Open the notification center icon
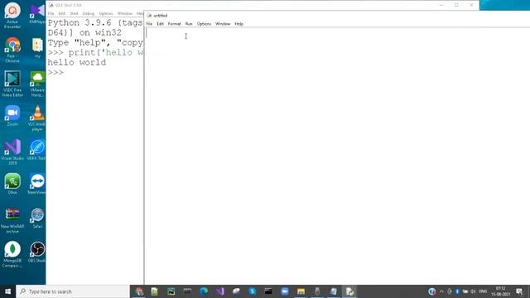 pyautogui.click(x=519, y=291)
